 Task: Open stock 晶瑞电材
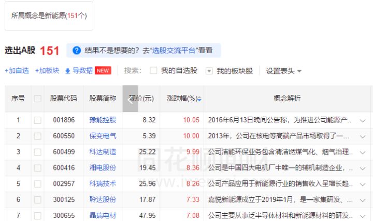pos(103,215)
